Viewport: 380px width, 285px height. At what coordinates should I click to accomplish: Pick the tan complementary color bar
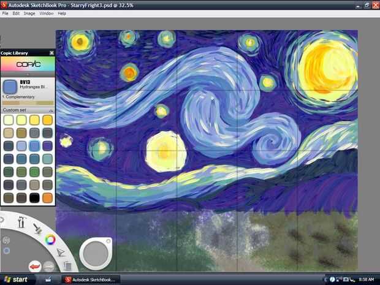(11, 103)
